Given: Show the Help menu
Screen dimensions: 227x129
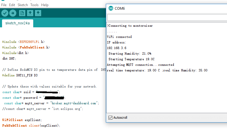Looking at the screenshot, I should [x=45, y=5].
